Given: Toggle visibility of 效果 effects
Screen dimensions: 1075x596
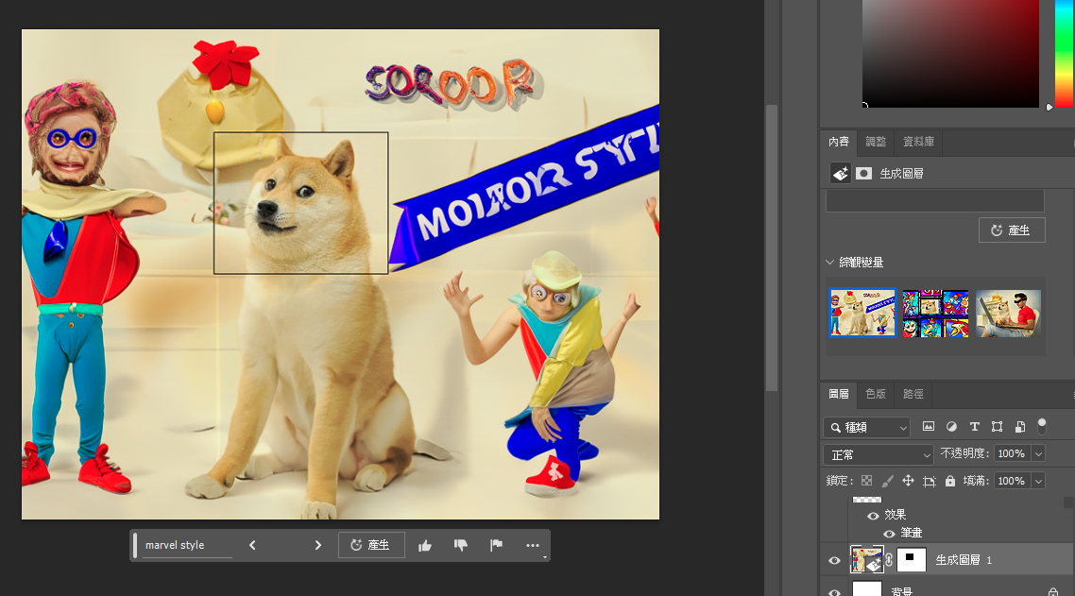Looking at the screenshot, I should coord(873,515).
